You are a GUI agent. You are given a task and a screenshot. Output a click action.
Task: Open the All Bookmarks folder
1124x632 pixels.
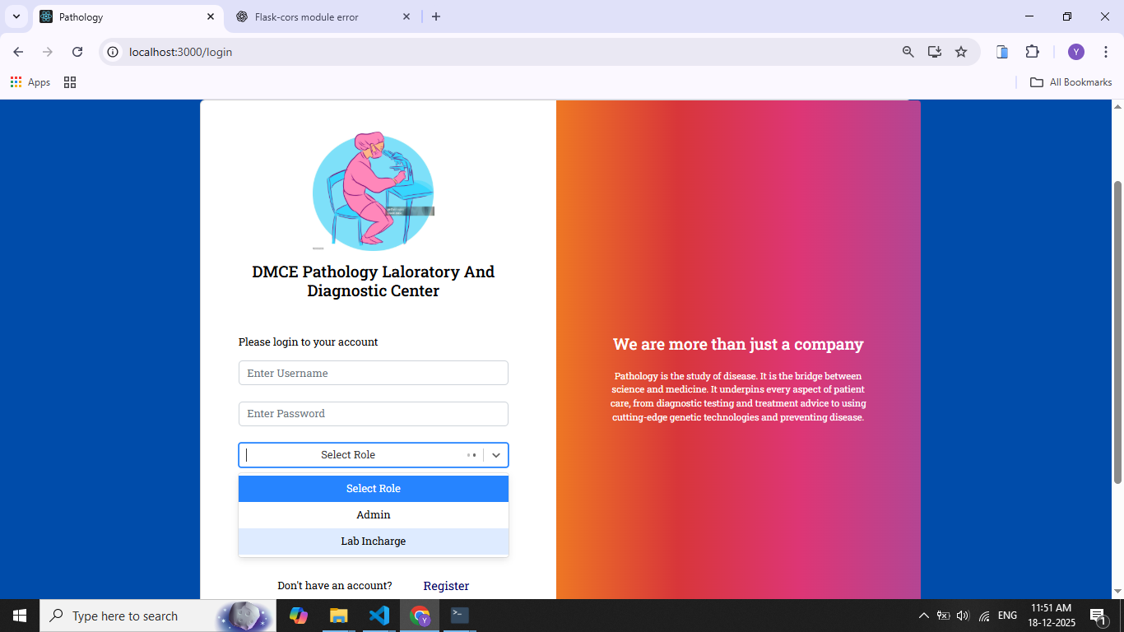[x=1071, y=82]
